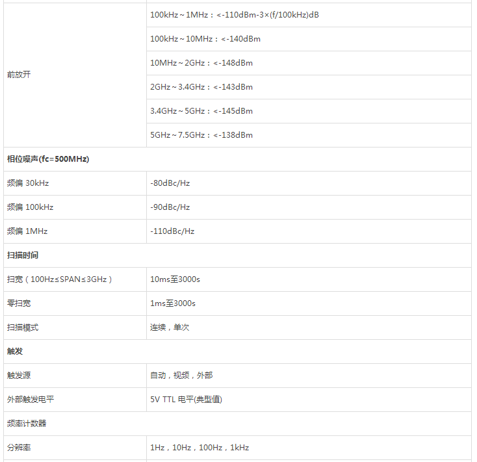
Task: Select the 扫描时间 section header
Action: pyautogui.click(x=23, y=255)
